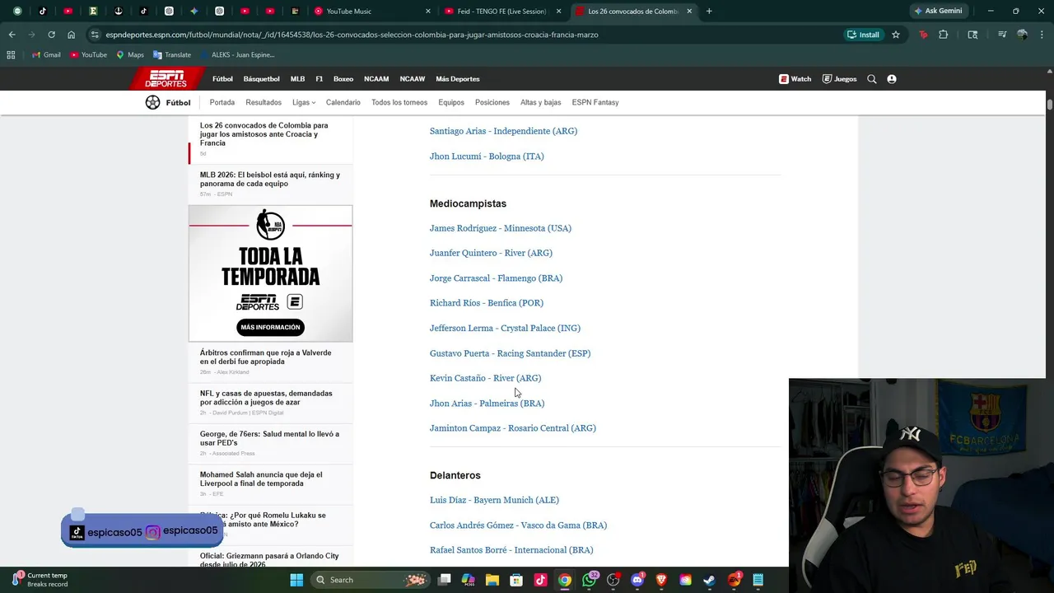Click Luis Díaz - Bayern Munich (ALE)

(x=494, y=500)
